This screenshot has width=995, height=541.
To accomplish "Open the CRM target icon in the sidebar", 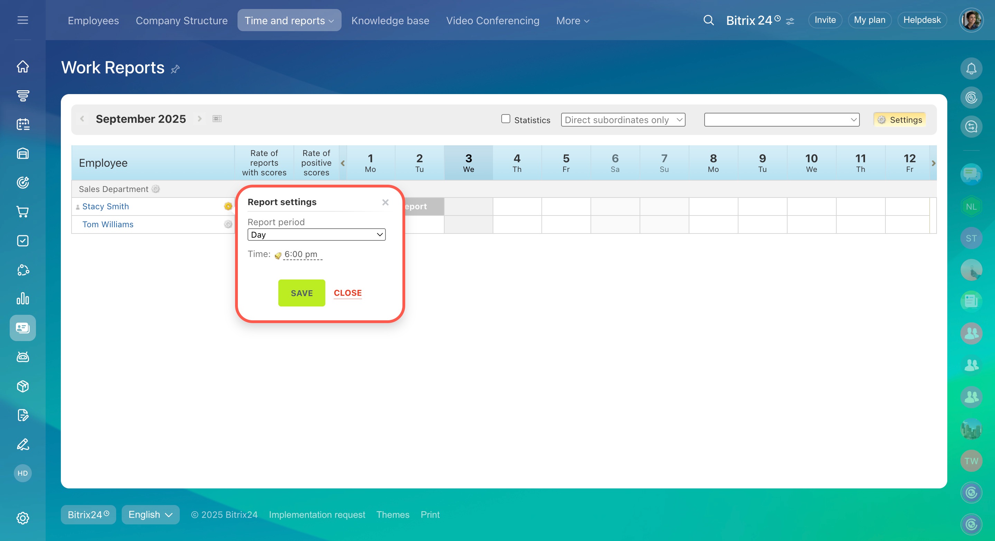I will pos(23,182).
